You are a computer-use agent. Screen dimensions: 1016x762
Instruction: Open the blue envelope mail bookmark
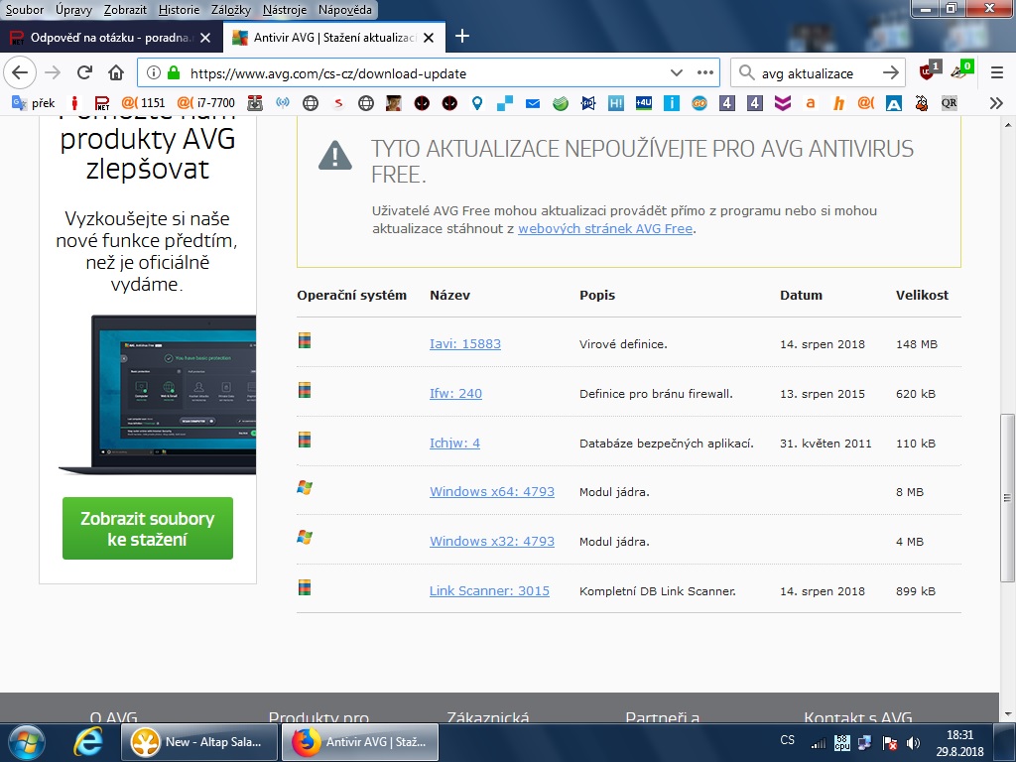click(533, 103)
